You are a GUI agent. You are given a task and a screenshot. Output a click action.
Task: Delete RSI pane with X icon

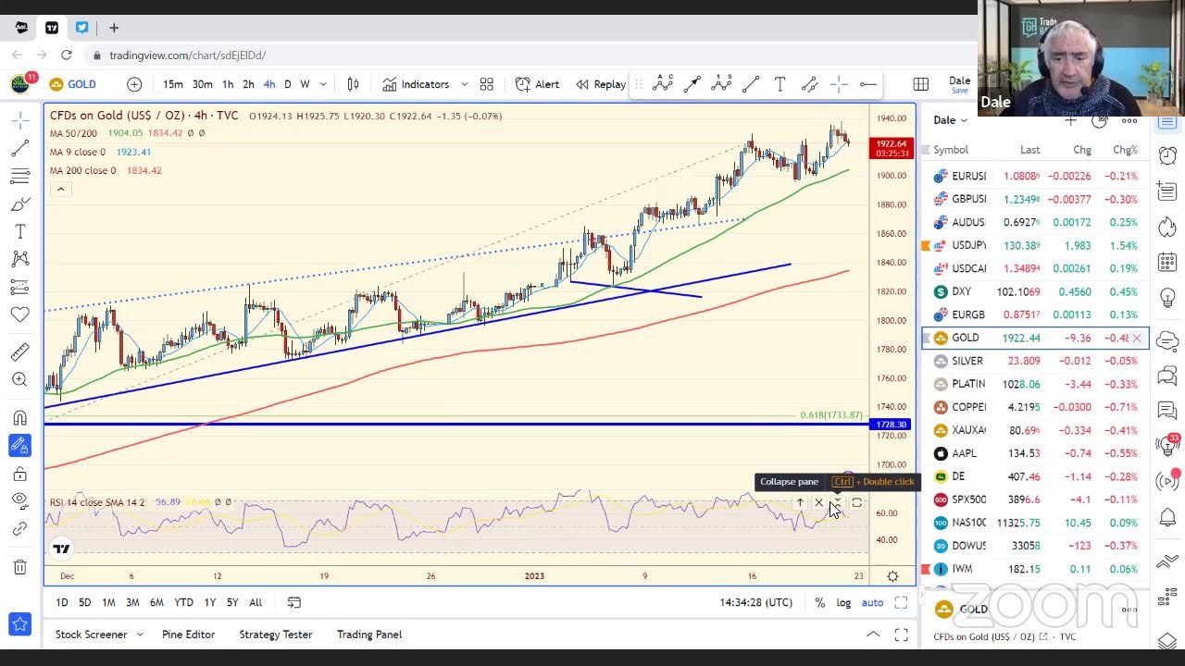[x=818, y=502]
